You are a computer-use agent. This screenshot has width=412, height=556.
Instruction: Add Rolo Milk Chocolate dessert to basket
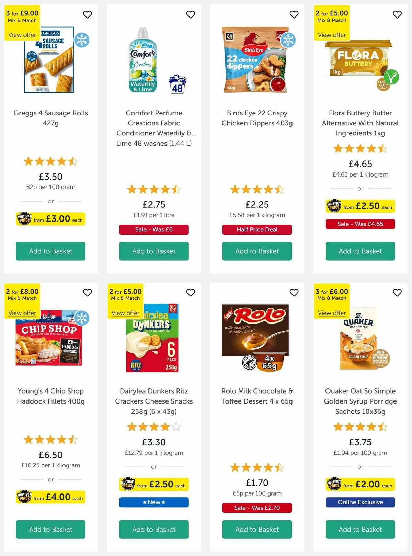tap(256, 529)
